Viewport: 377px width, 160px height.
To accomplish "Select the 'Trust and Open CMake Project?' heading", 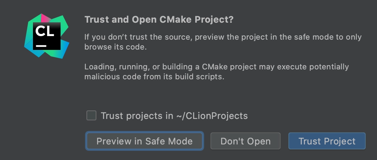I will pos(159,19).
